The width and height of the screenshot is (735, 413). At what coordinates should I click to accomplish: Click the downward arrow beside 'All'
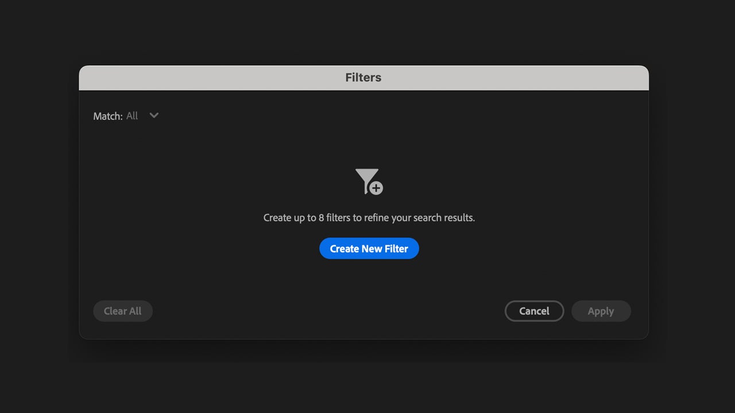coord(154,115)
